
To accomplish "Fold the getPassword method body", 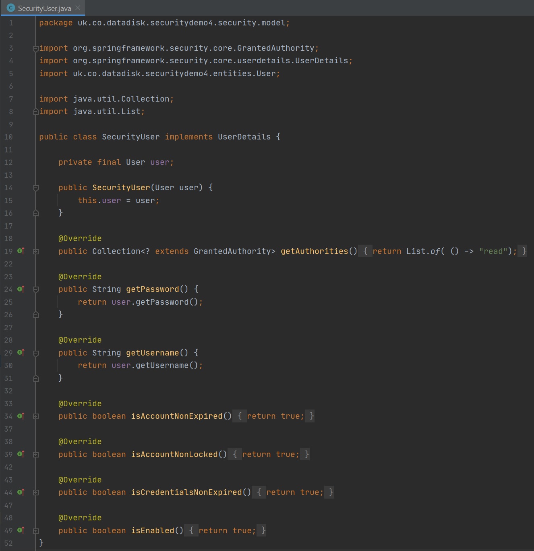I will point(36,289).
